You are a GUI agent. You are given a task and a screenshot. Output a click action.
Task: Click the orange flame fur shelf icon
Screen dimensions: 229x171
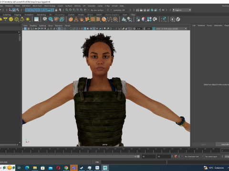pos(82,19)
